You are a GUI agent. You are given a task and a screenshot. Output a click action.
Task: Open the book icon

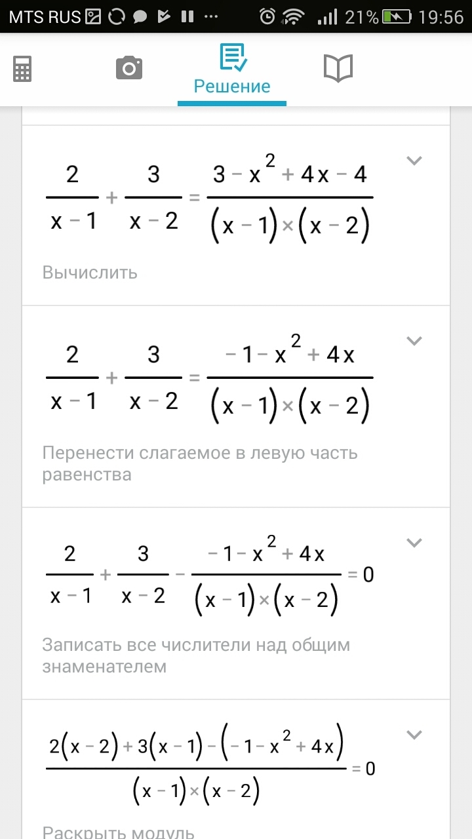pos(338,68)
